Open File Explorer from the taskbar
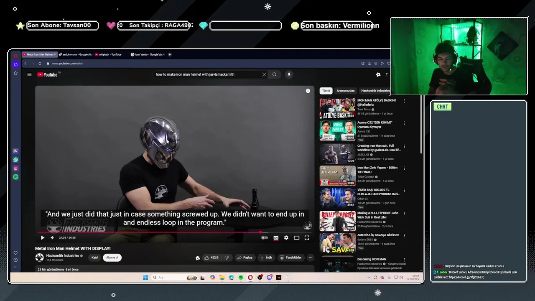 [222, 278]
